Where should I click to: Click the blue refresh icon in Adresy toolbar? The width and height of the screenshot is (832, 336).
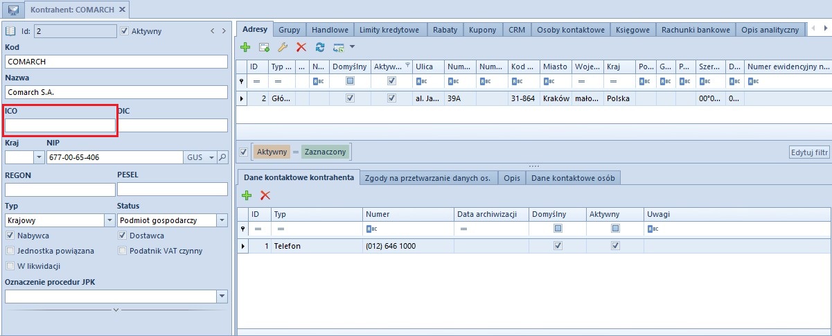tap(319, 47)
